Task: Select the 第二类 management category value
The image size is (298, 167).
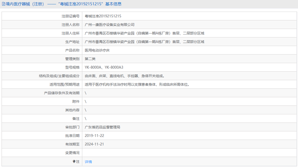Action: 90,59
